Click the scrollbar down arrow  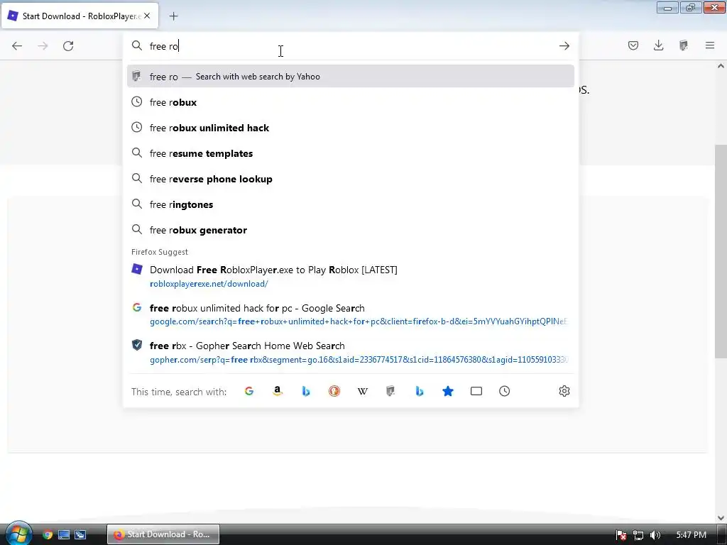point(721,517)
